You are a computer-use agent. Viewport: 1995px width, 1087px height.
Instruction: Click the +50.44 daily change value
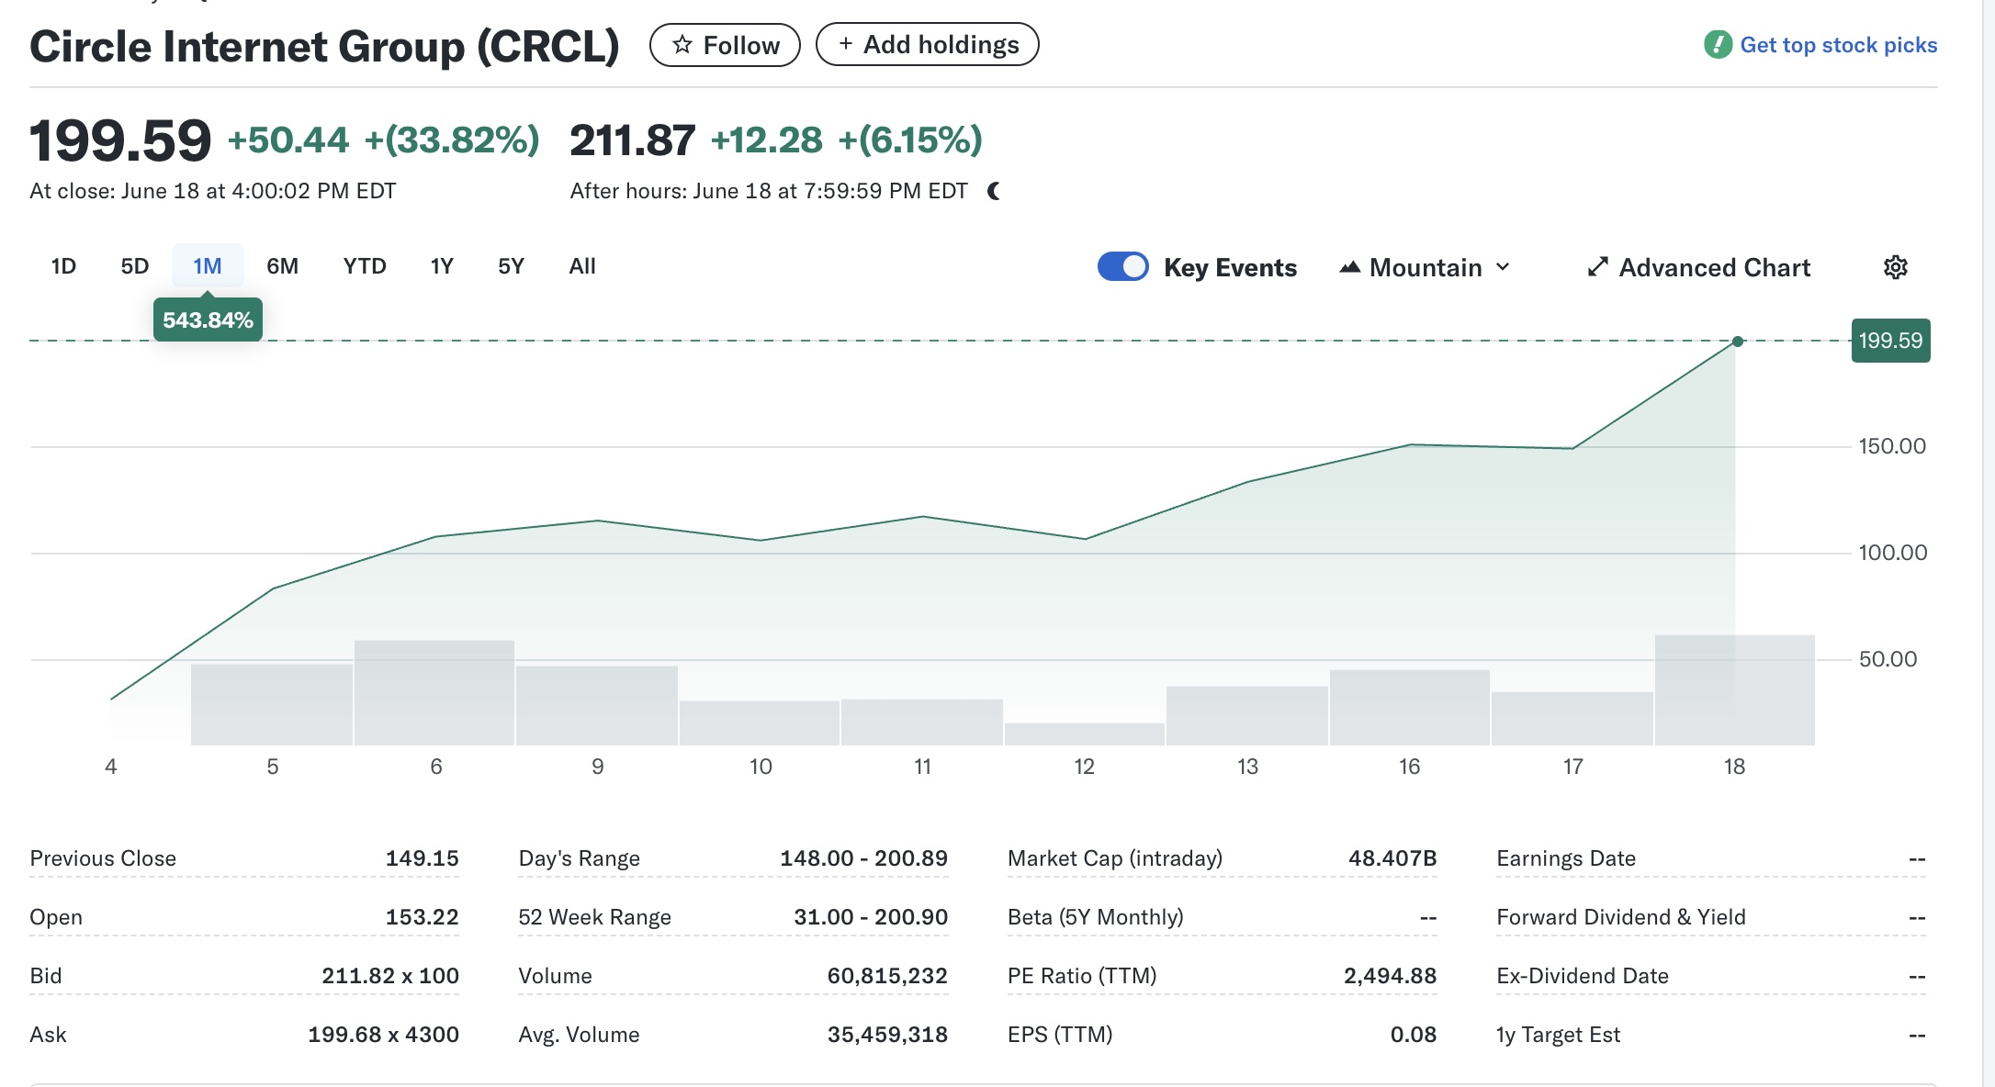[x=287, y=140]
